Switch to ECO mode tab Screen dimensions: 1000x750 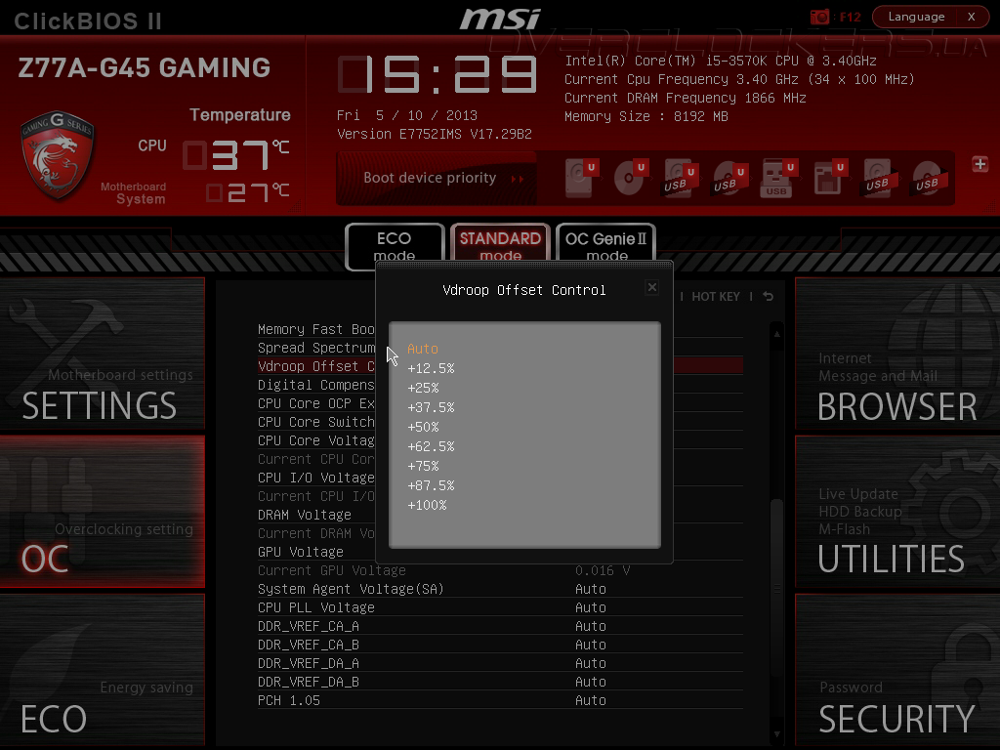(395, 246)
